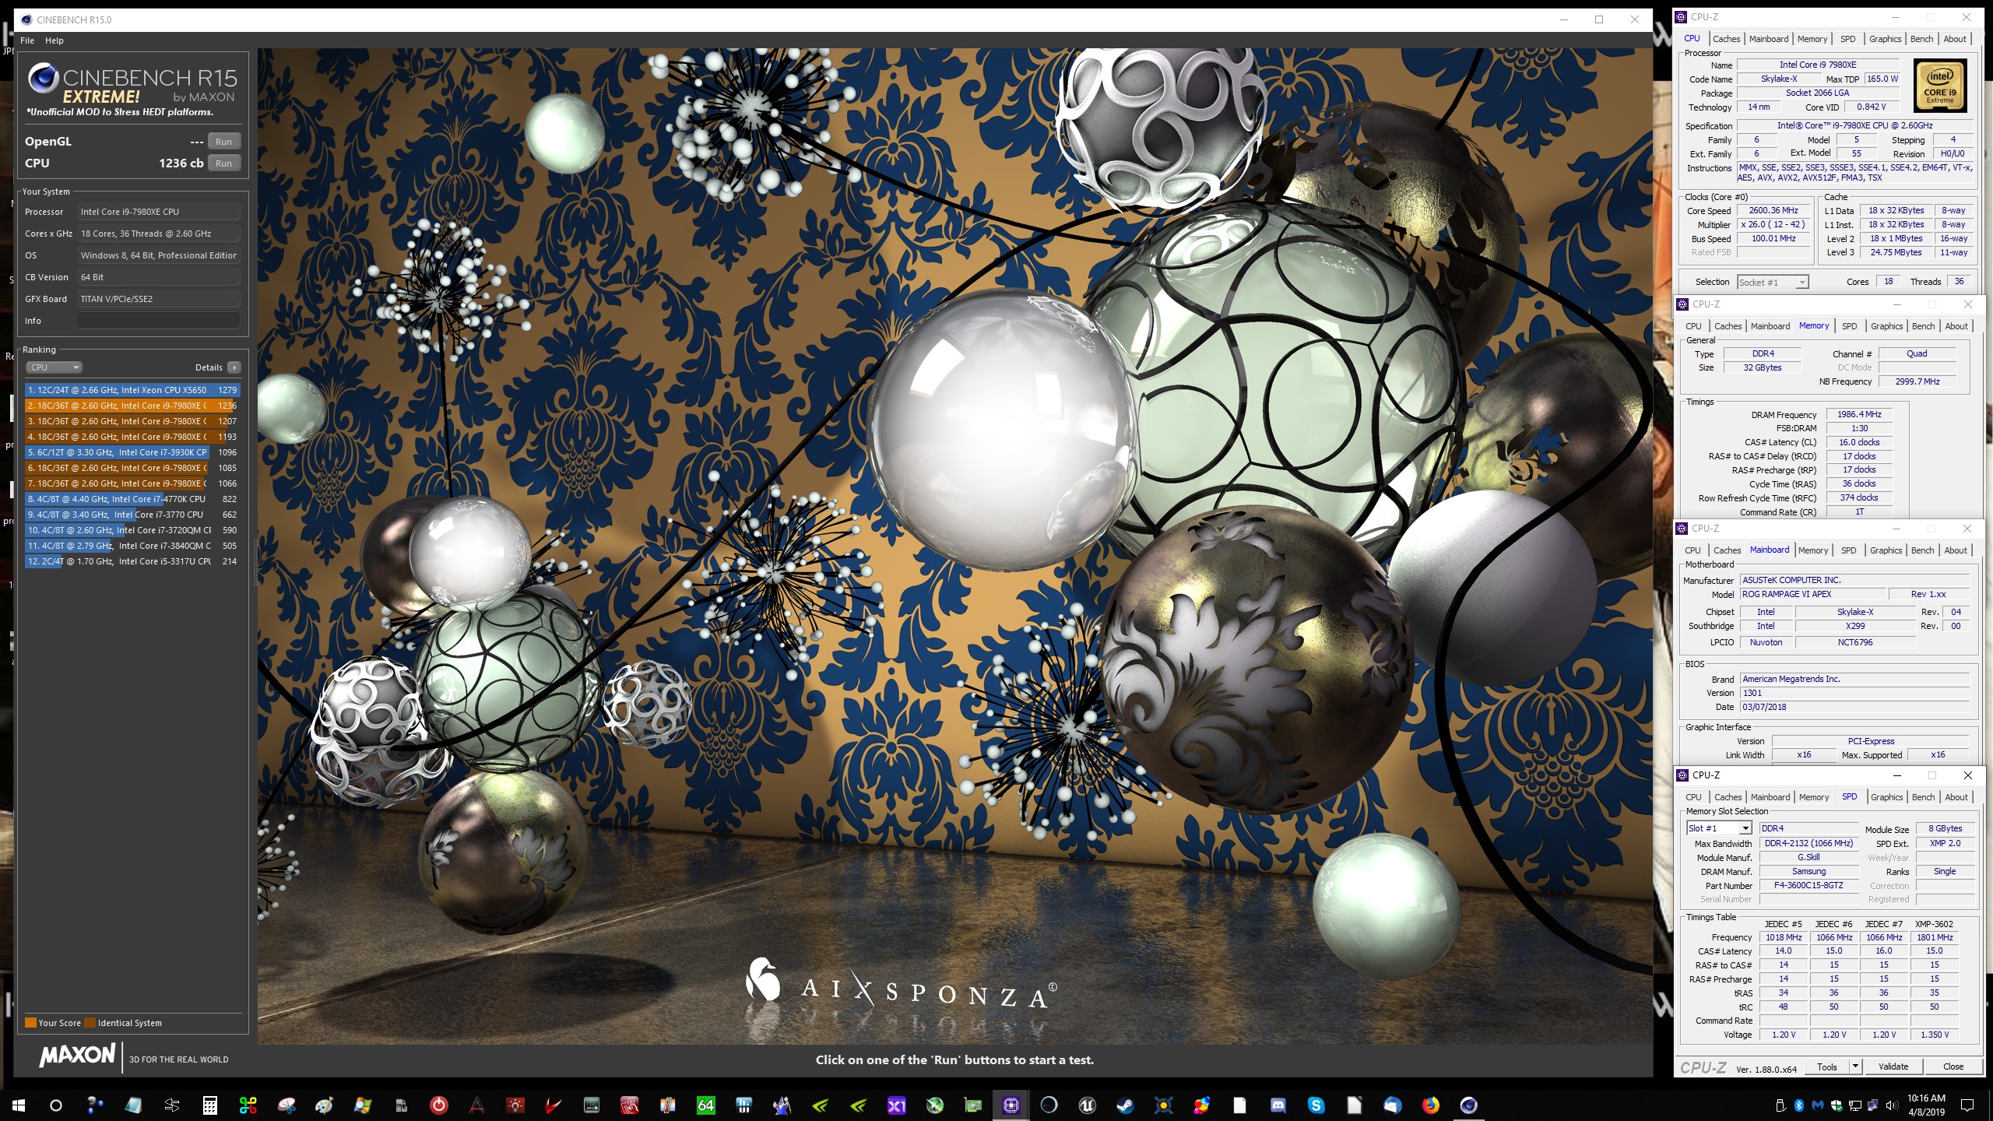Open Bench tab in top CPU-Z window
Screen dimensions: 1993x1121
(1921, 39)
